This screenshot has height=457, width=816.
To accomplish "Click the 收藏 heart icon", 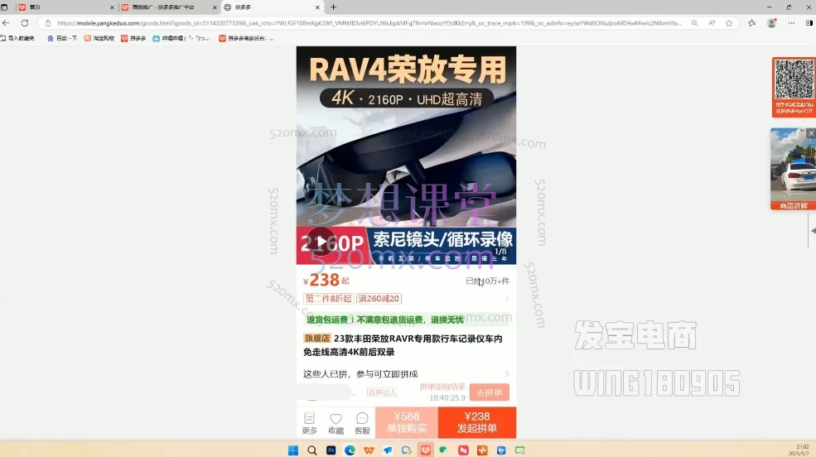I will click(x=336, y=423).
